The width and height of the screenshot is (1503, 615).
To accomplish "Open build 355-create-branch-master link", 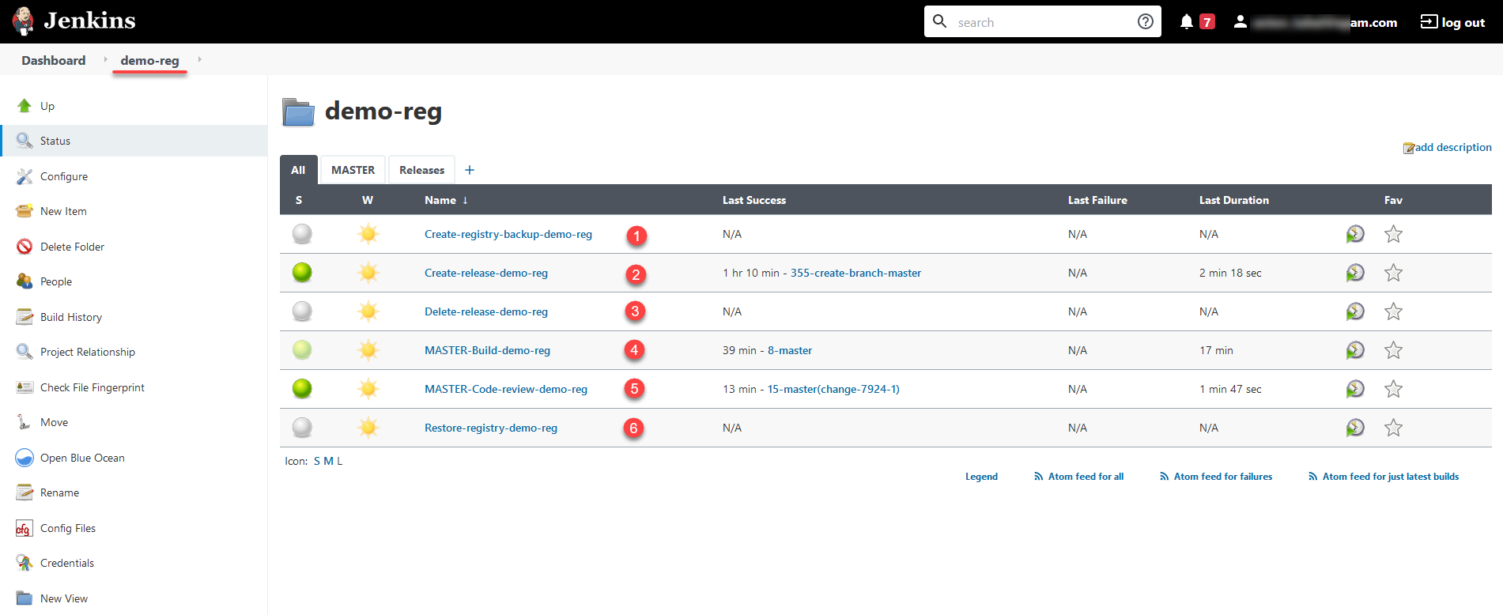I will coord(855,273).
